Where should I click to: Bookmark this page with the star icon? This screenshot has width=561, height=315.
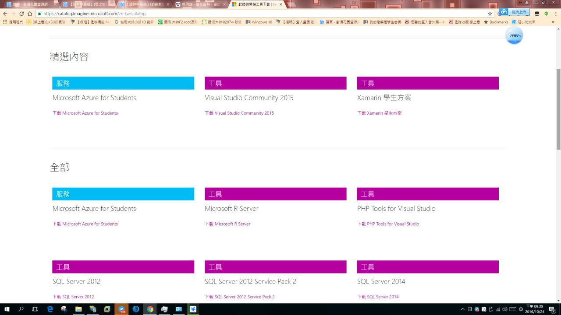[490, 14]
